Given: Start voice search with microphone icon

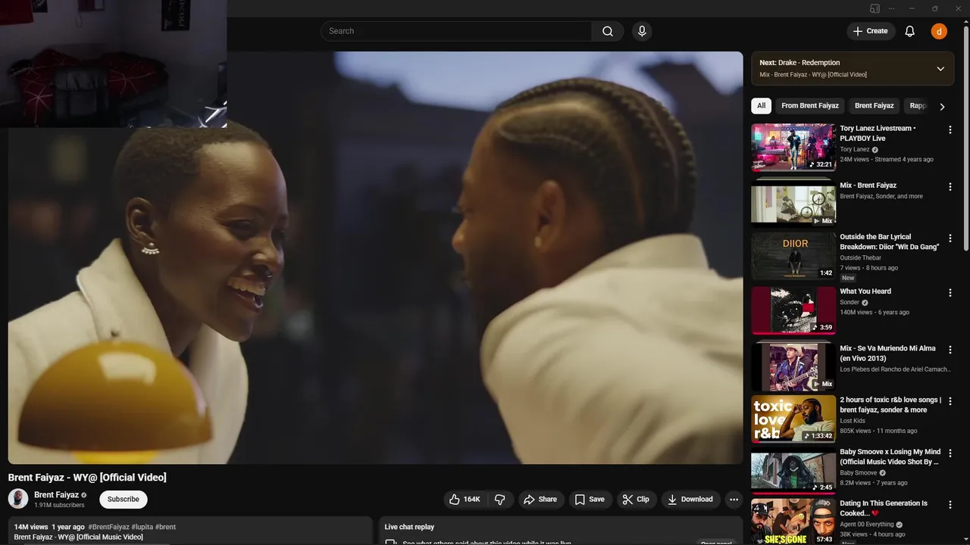Looking at the screenshot, I should pyautogui.click(x=642, y=31).
